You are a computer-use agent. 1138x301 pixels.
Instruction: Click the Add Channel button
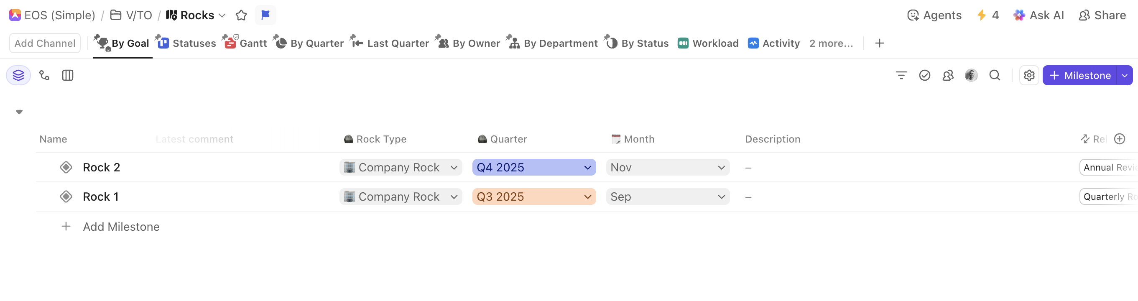45,43
